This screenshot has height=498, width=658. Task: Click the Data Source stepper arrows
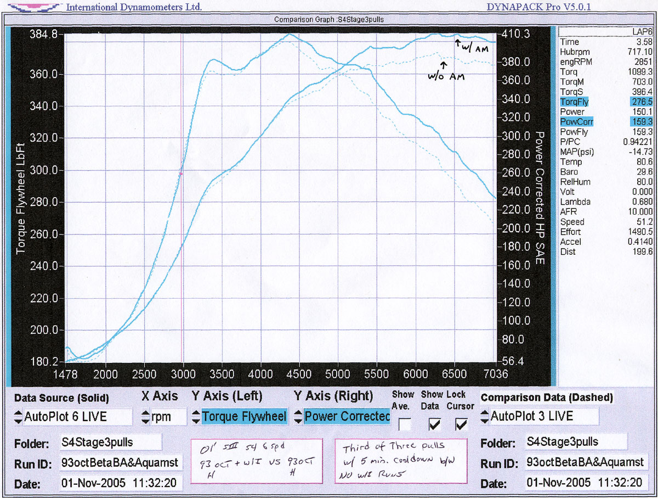[x=18, y=417]
